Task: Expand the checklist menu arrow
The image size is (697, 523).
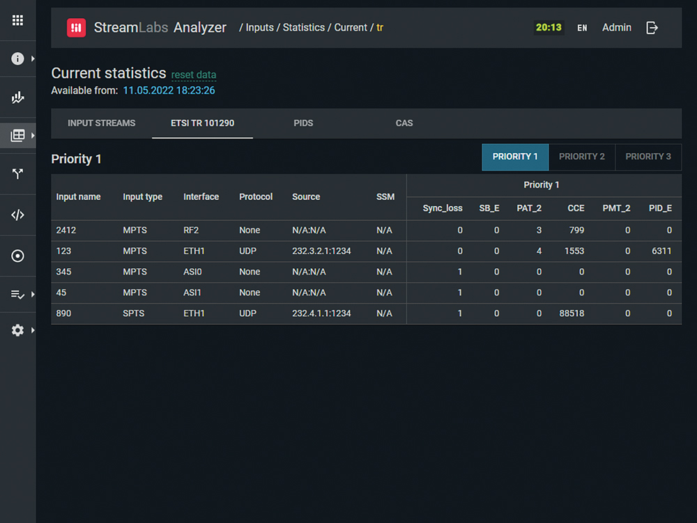Action: tap(33, 294)
